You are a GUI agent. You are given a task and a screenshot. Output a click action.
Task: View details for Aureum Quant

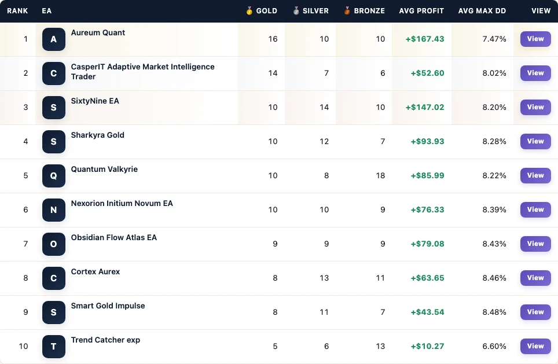pos(535,39)
